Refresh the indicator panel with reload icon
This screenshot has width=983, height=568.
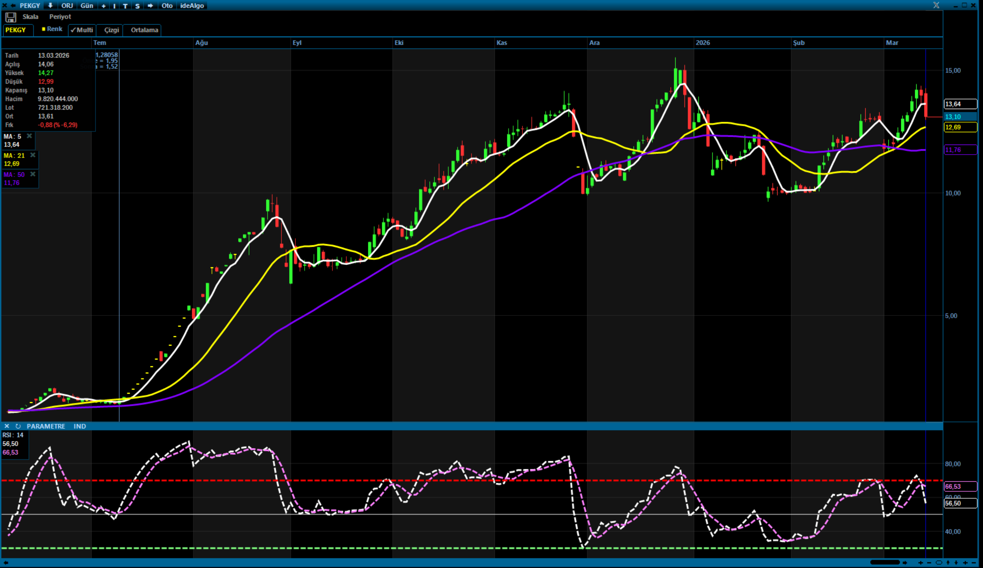click(x=18, y=426)
